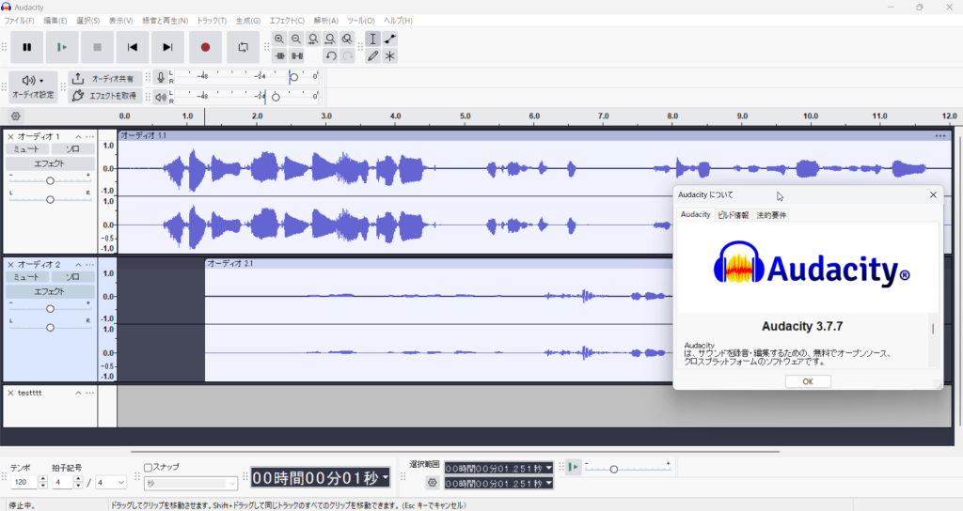Click the オーディオ共有 share audio button
963x511 pixels.
click(104, 79)
